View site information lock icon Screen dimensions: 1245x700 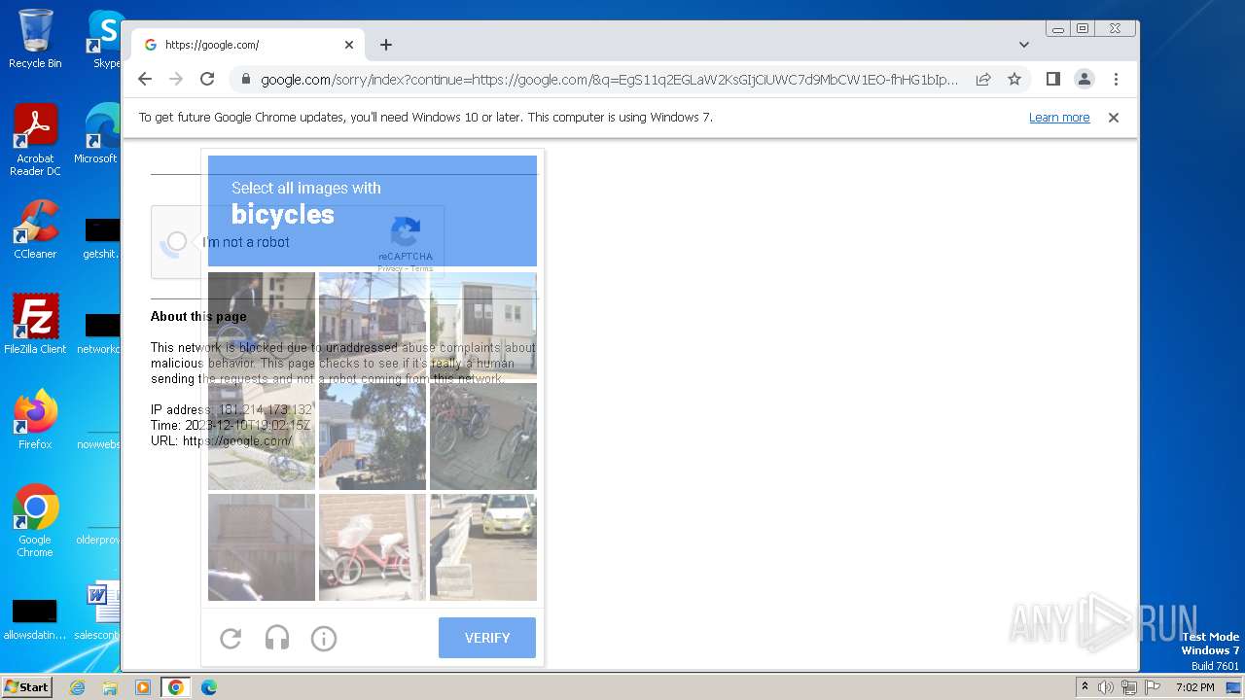tap(245, 80)
